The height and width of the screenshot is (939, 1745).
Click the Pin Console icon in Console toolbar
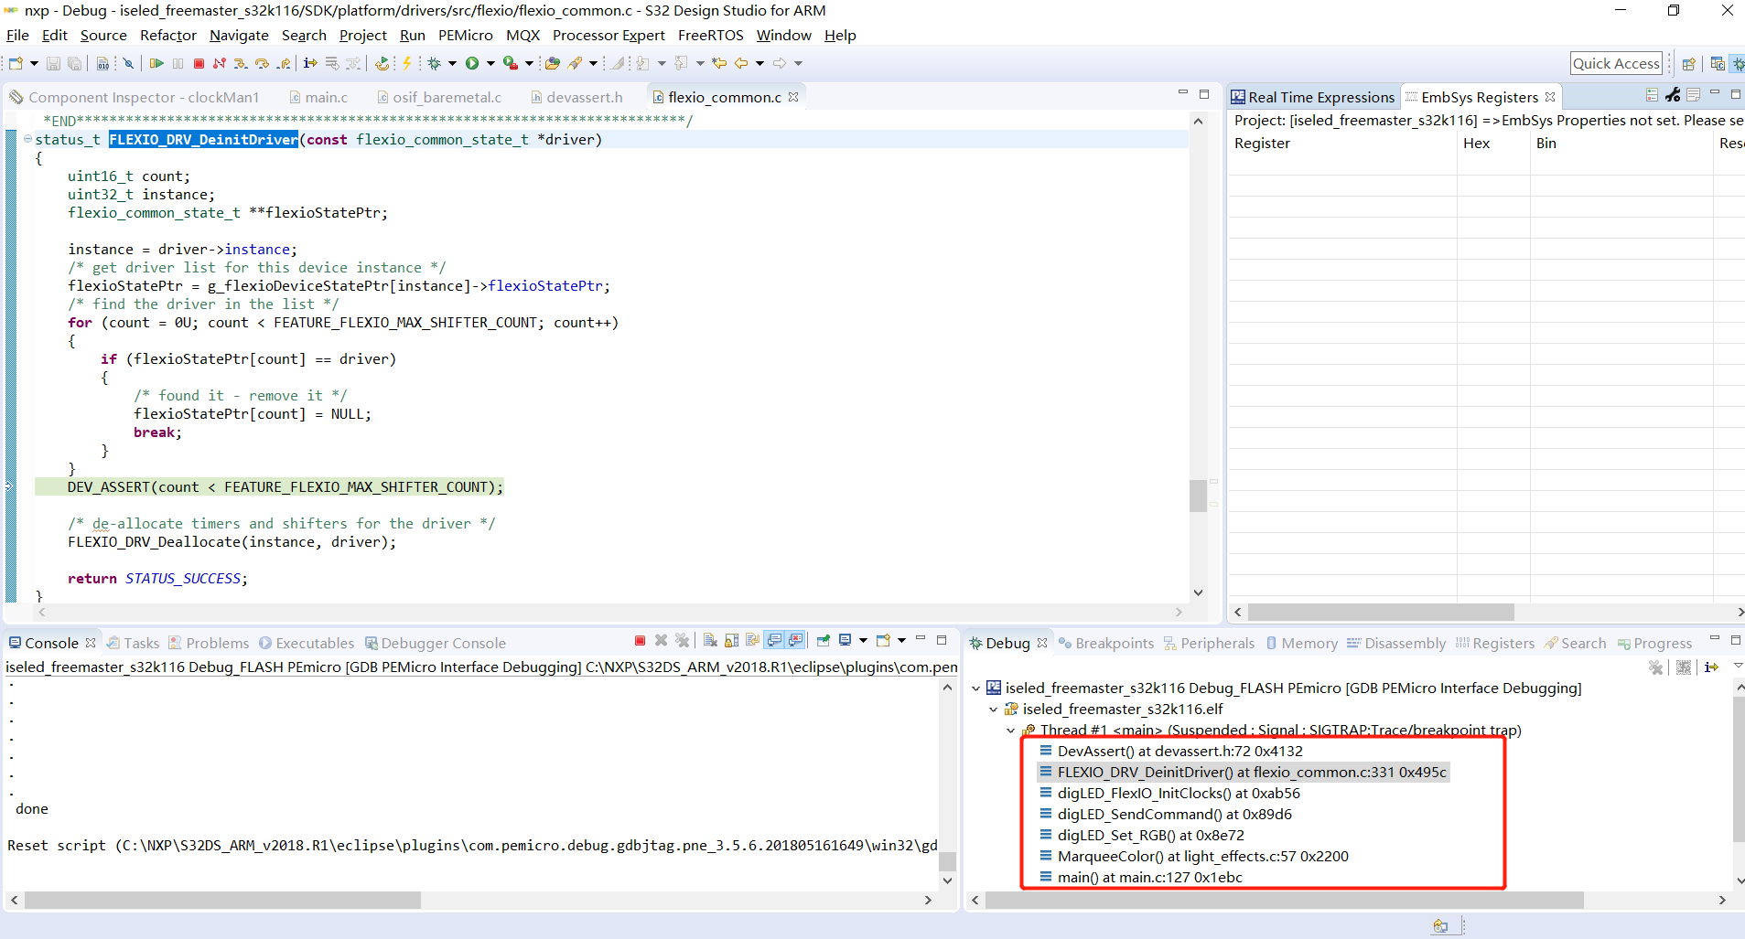tap(822, 642)
